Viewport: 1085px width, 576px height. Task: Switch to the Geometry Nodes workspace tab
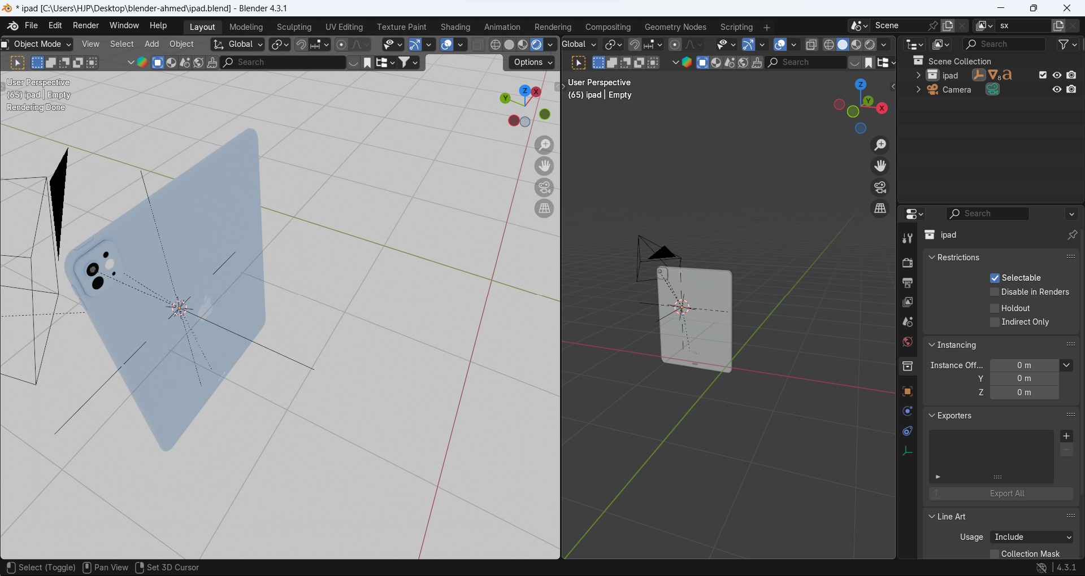pyautogui.click(x=675, y=27)
